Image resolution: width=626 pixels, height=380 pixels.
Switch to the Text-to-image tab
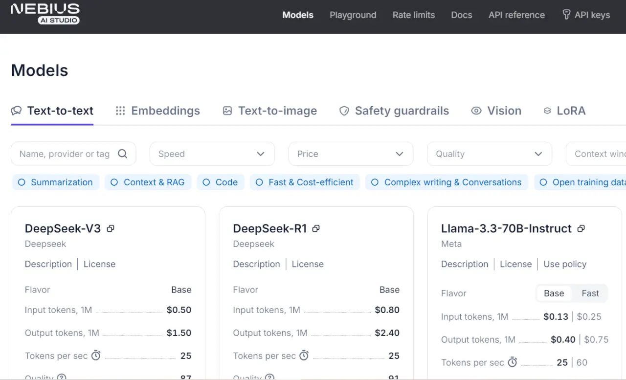coord(269,111)
